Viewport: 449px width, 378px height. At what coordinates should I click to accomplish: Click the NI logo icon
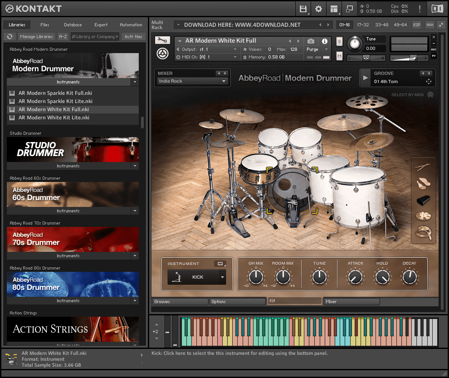(437, 9)
